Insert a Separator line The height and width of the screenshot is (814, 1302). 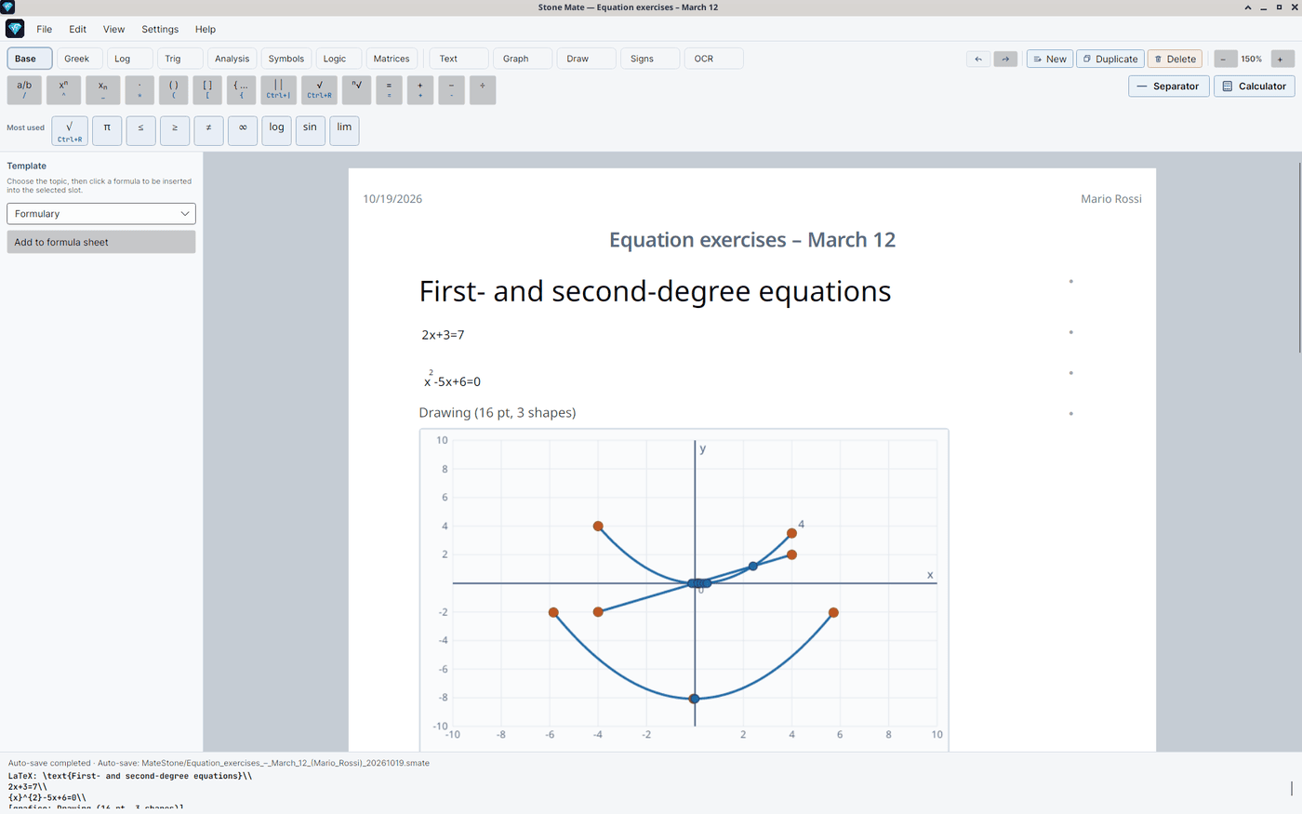pos(1168,87)
